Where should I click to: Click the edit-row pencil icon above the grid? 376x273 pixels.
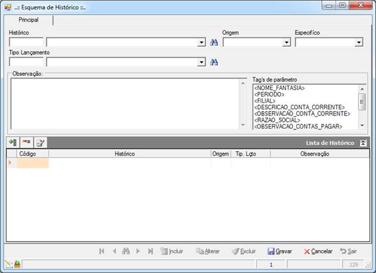40,142
